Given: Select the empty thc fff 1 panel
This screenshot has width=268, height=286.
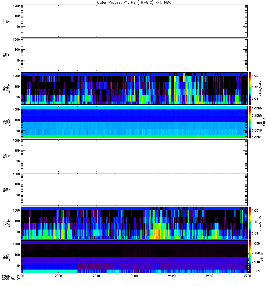Looking at the screenshot, I should 134,156.
